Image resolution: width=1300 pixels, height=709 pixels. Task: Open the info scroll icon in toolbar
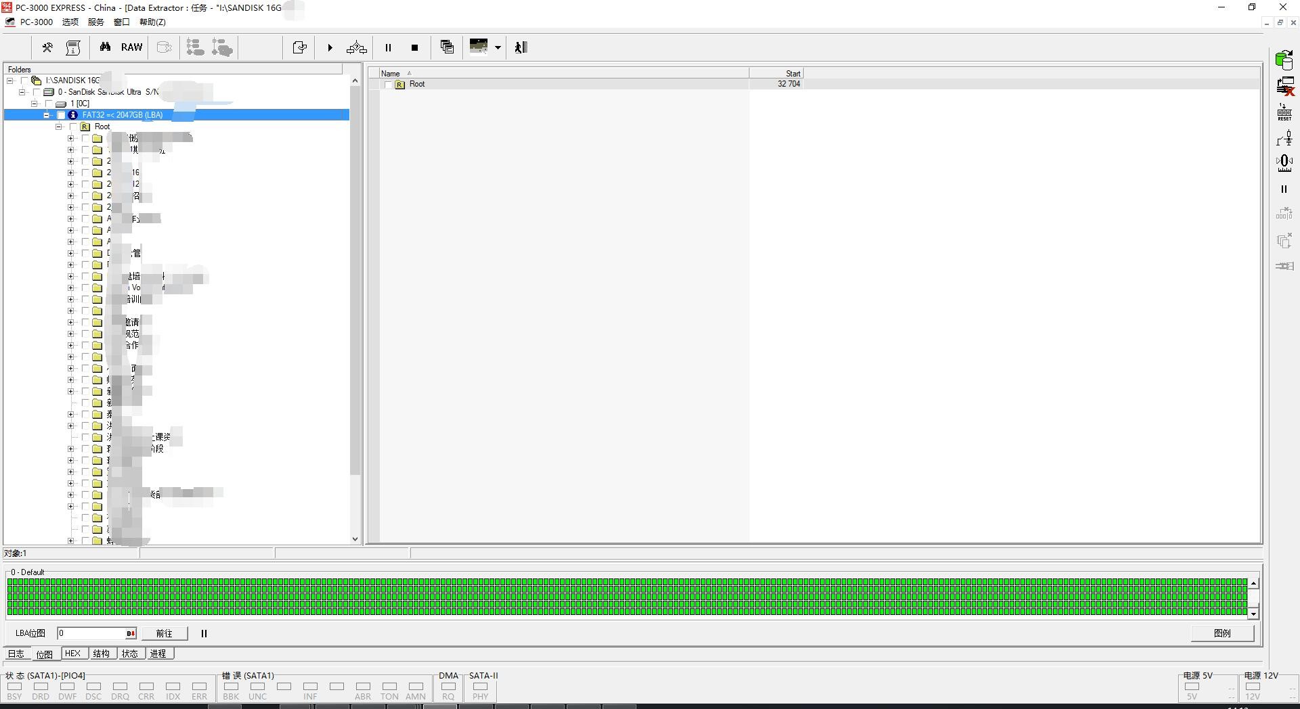click(73, 47)
